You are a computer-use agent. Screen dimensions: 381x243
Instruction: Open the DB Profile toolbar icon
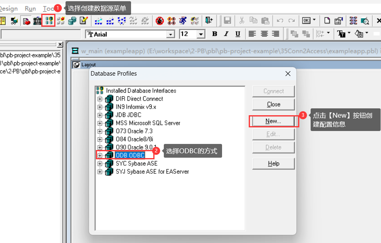tap(49, 21)
